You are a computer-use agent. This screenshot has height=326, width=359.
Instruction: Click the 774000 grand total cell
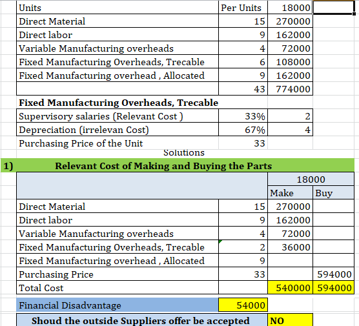click(290, 89)
